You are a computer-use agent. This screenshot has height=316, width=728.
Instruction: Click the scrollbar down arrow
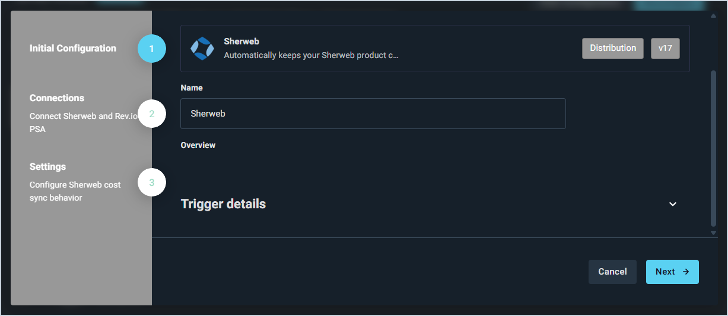coord(713,233)
